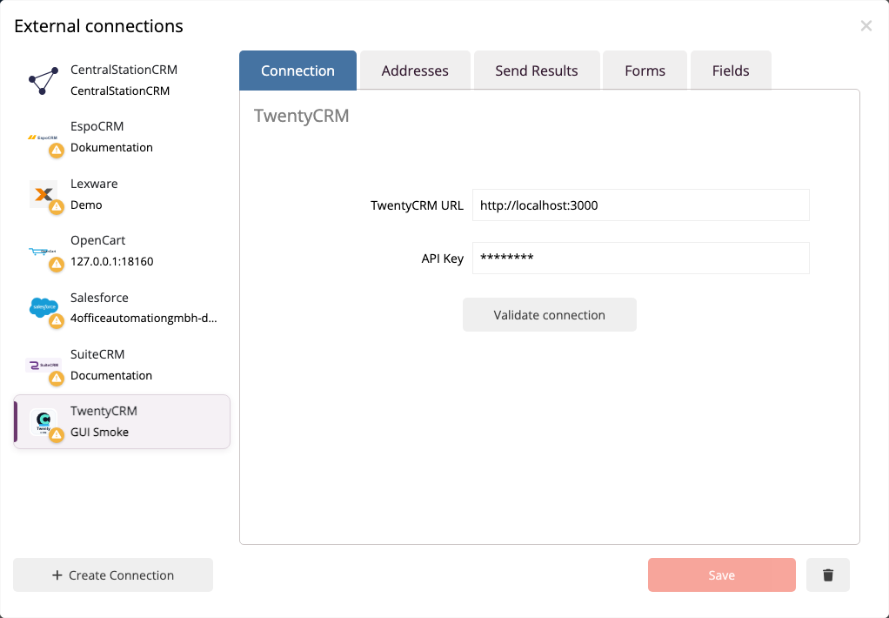Viewport: 889px width, 618px height.
Task: Click the EspoCRM logo icon
Action: pos(43,138)
